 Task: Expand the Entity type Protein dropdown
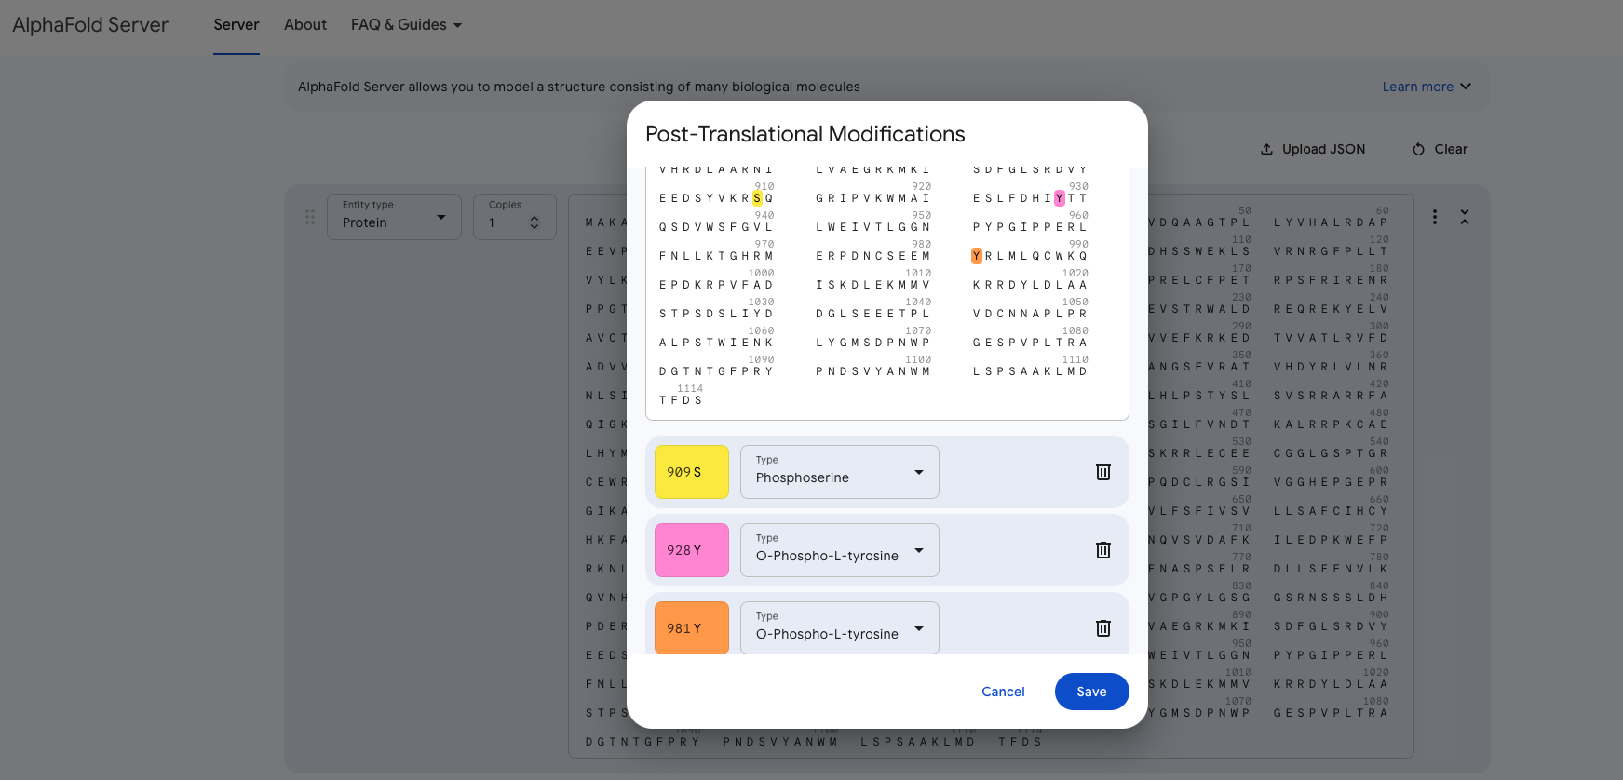394,217
